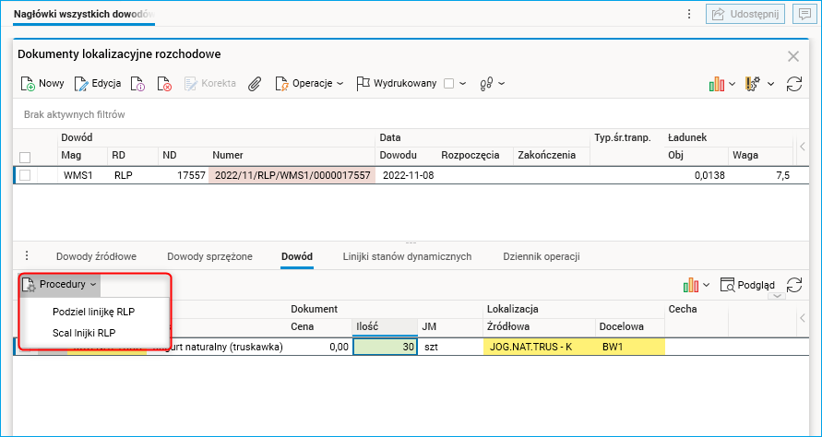The width and height of the screenshot is (822, 437).
Task: Click the delete document icon
Action: tap(165, 84)
